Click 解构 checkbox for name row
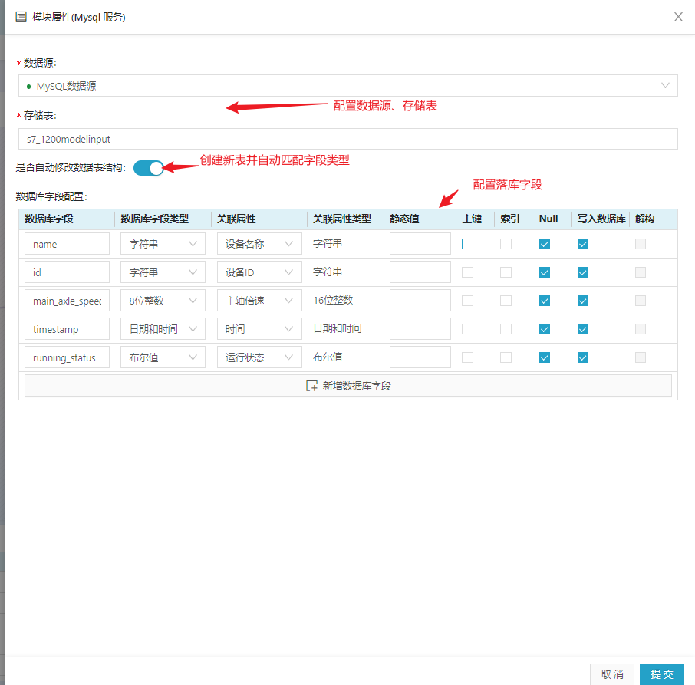Viewport: 695px width, 685px height. tap(640, 244)
